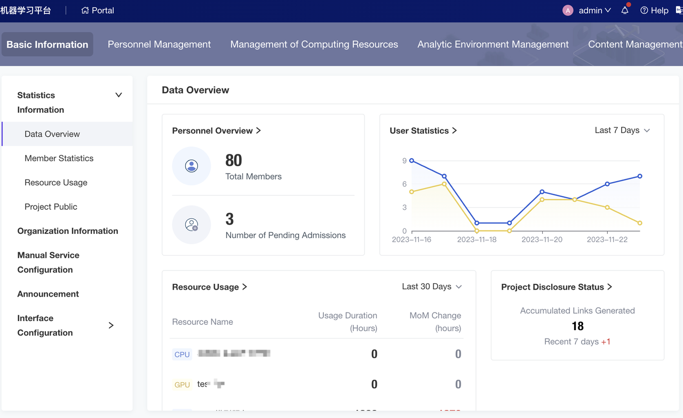Viewport: 683px width, 418px height.
Task: Collapse the Statistics Information section
Action: tap(118, 95)
